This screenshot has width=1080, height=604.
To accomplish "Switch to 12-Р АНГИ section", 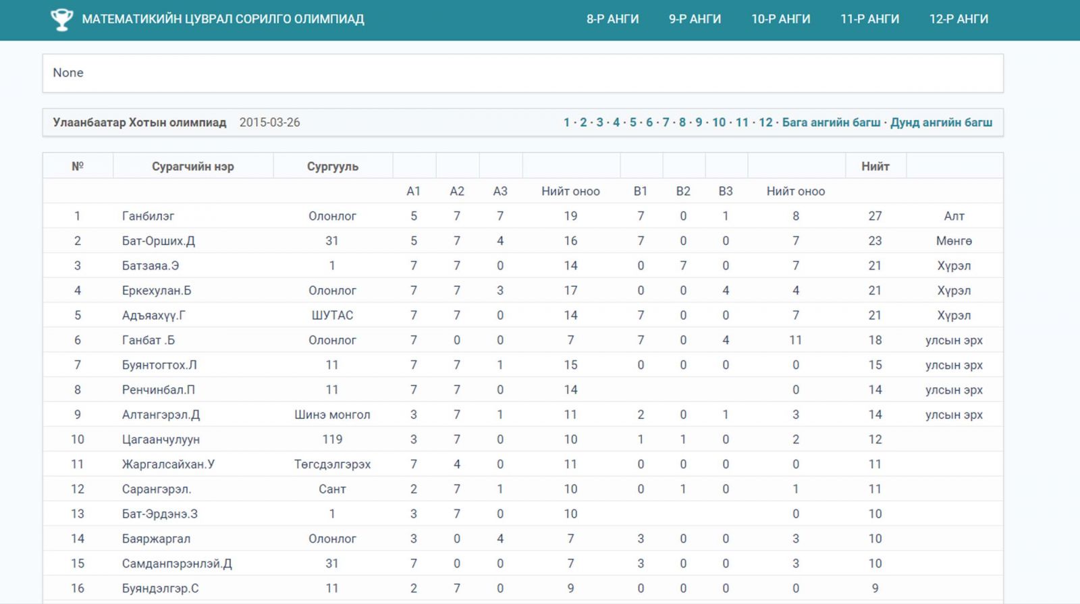I will [959, 20].
